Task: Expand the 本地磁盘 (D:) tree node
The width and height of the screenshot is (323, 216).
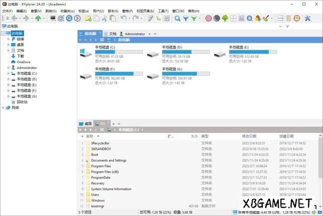Action: coord(8,79)
